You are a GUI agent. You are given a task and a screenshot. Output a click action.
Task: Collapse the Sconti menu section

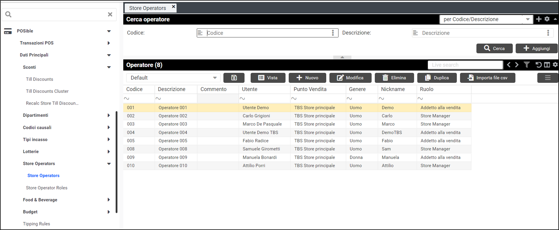pyautogui.click(x=109, y=67)
